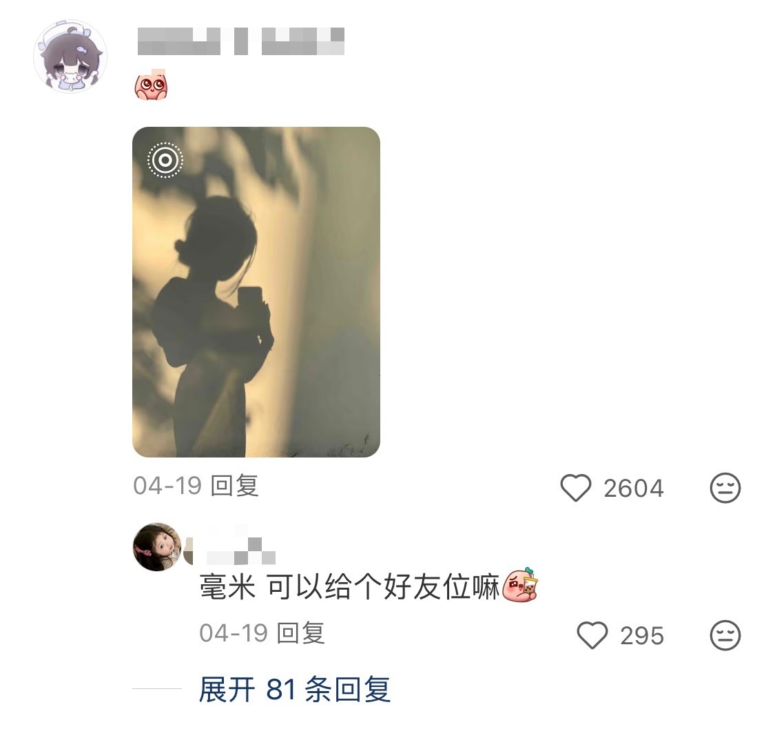
Task: Tap the milk tea emoji in reply
Action: pyautogui.click(x=520, y=585)
